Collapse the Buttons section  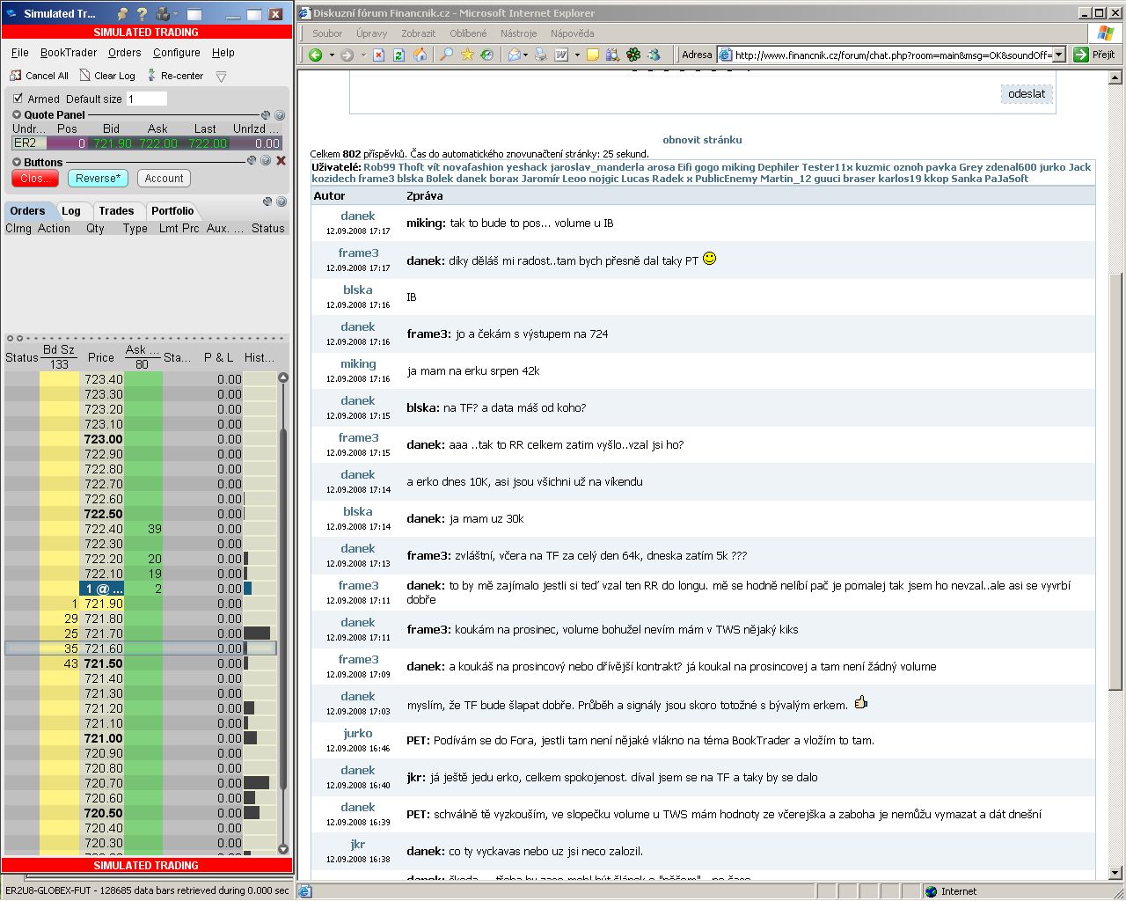click(17, 162)
